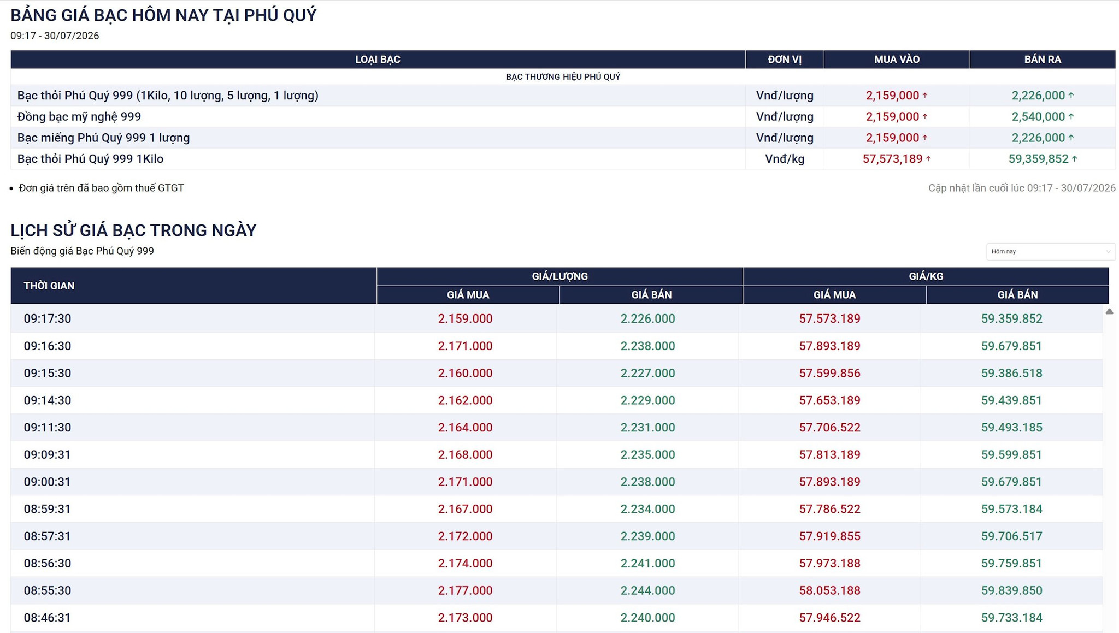Click up-arrow beside first row buy price 2,159,000
1119x633 pixels.
click(925, 96)
